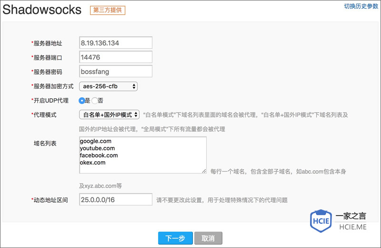Click inside the 域名列表 text area
This screenshot has width=381, height=248.
tap(143, 155)
